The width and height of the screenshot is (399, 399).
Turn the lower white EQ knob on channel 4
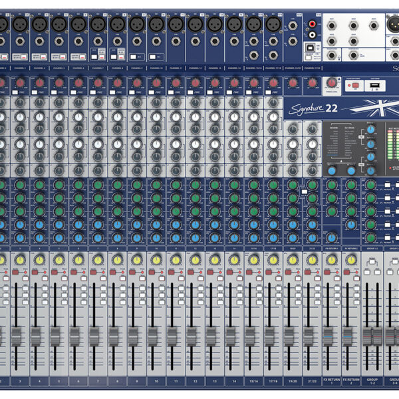click(39, 144)
